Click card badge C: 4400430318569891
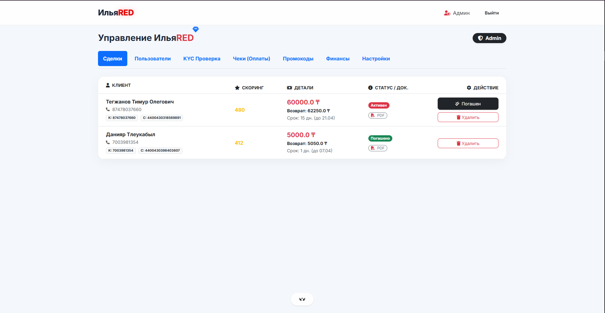Viewport: 605px width, 313px height. [162, 118]
